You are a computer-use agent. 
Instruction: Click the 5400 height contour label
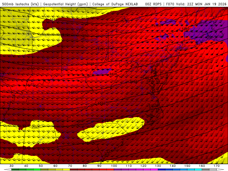(113, 74)
